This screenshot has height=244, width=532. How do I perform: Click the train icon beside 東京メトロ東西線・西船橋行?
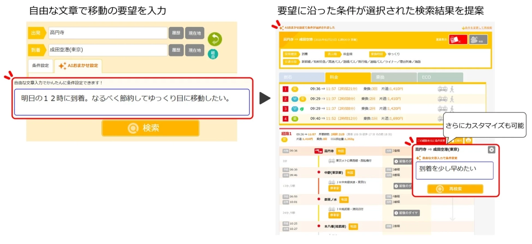(332, 161)
